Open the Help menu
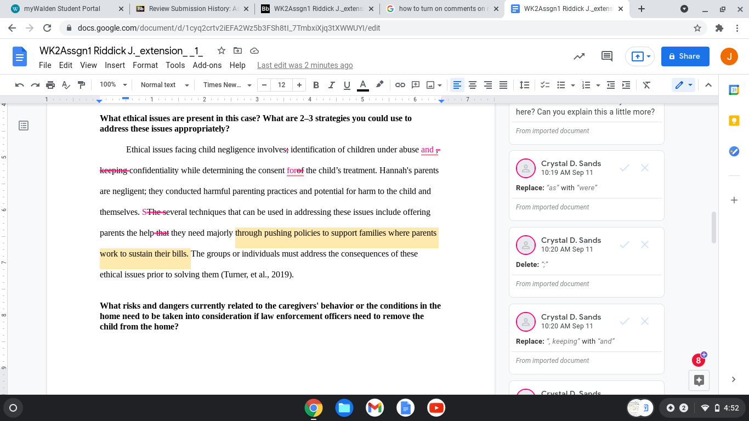This screenshot has height=421, width=749. click(x=237, y=65)
